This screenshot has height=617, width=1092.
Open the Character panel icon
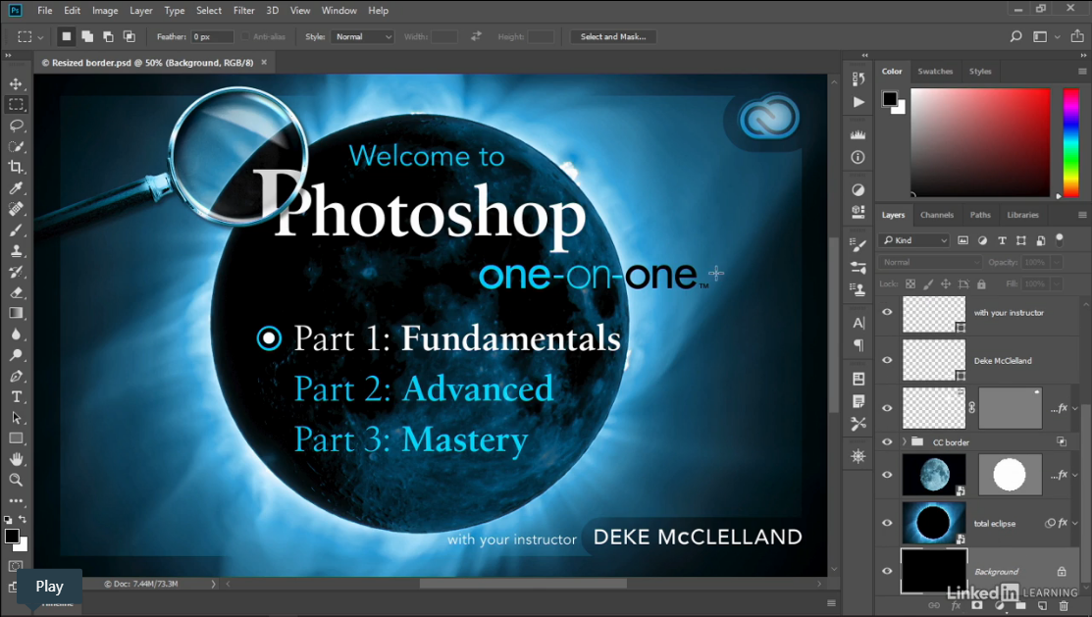click(x=858, y=323)
